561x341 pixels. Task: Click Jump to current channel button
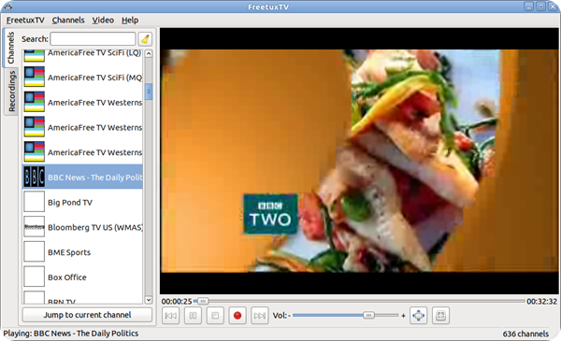pyautogui.click(x=87, y=315)
